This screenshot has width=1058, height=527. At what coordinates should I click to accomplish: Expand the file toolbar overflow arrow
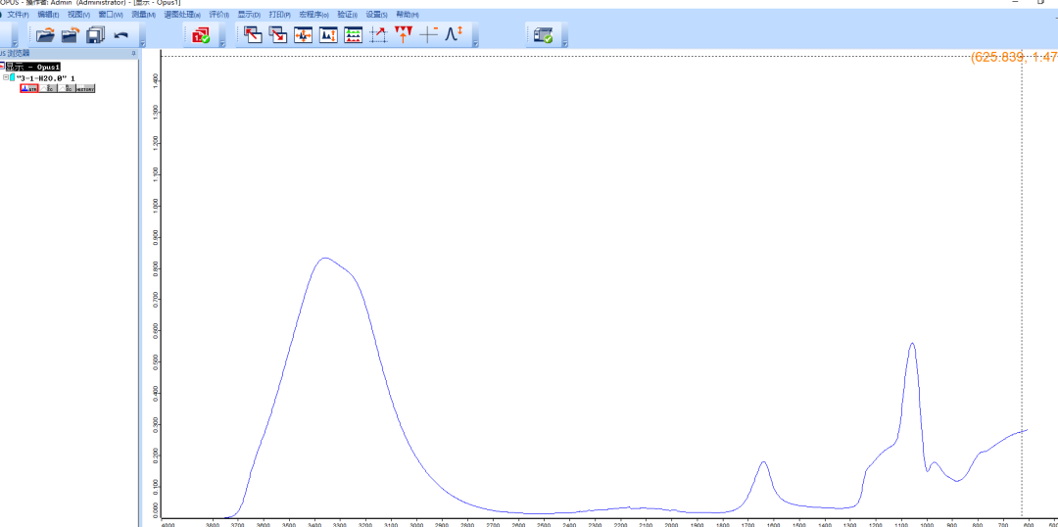tap(142, 44)
